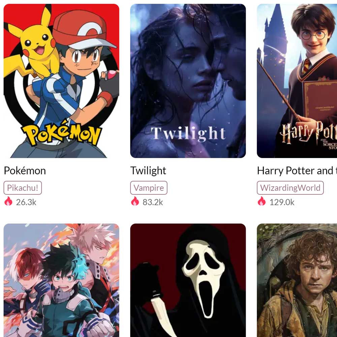Click the flame icon next to 129.0k
This screenshot has height=337, width=337.
point(262,202)
